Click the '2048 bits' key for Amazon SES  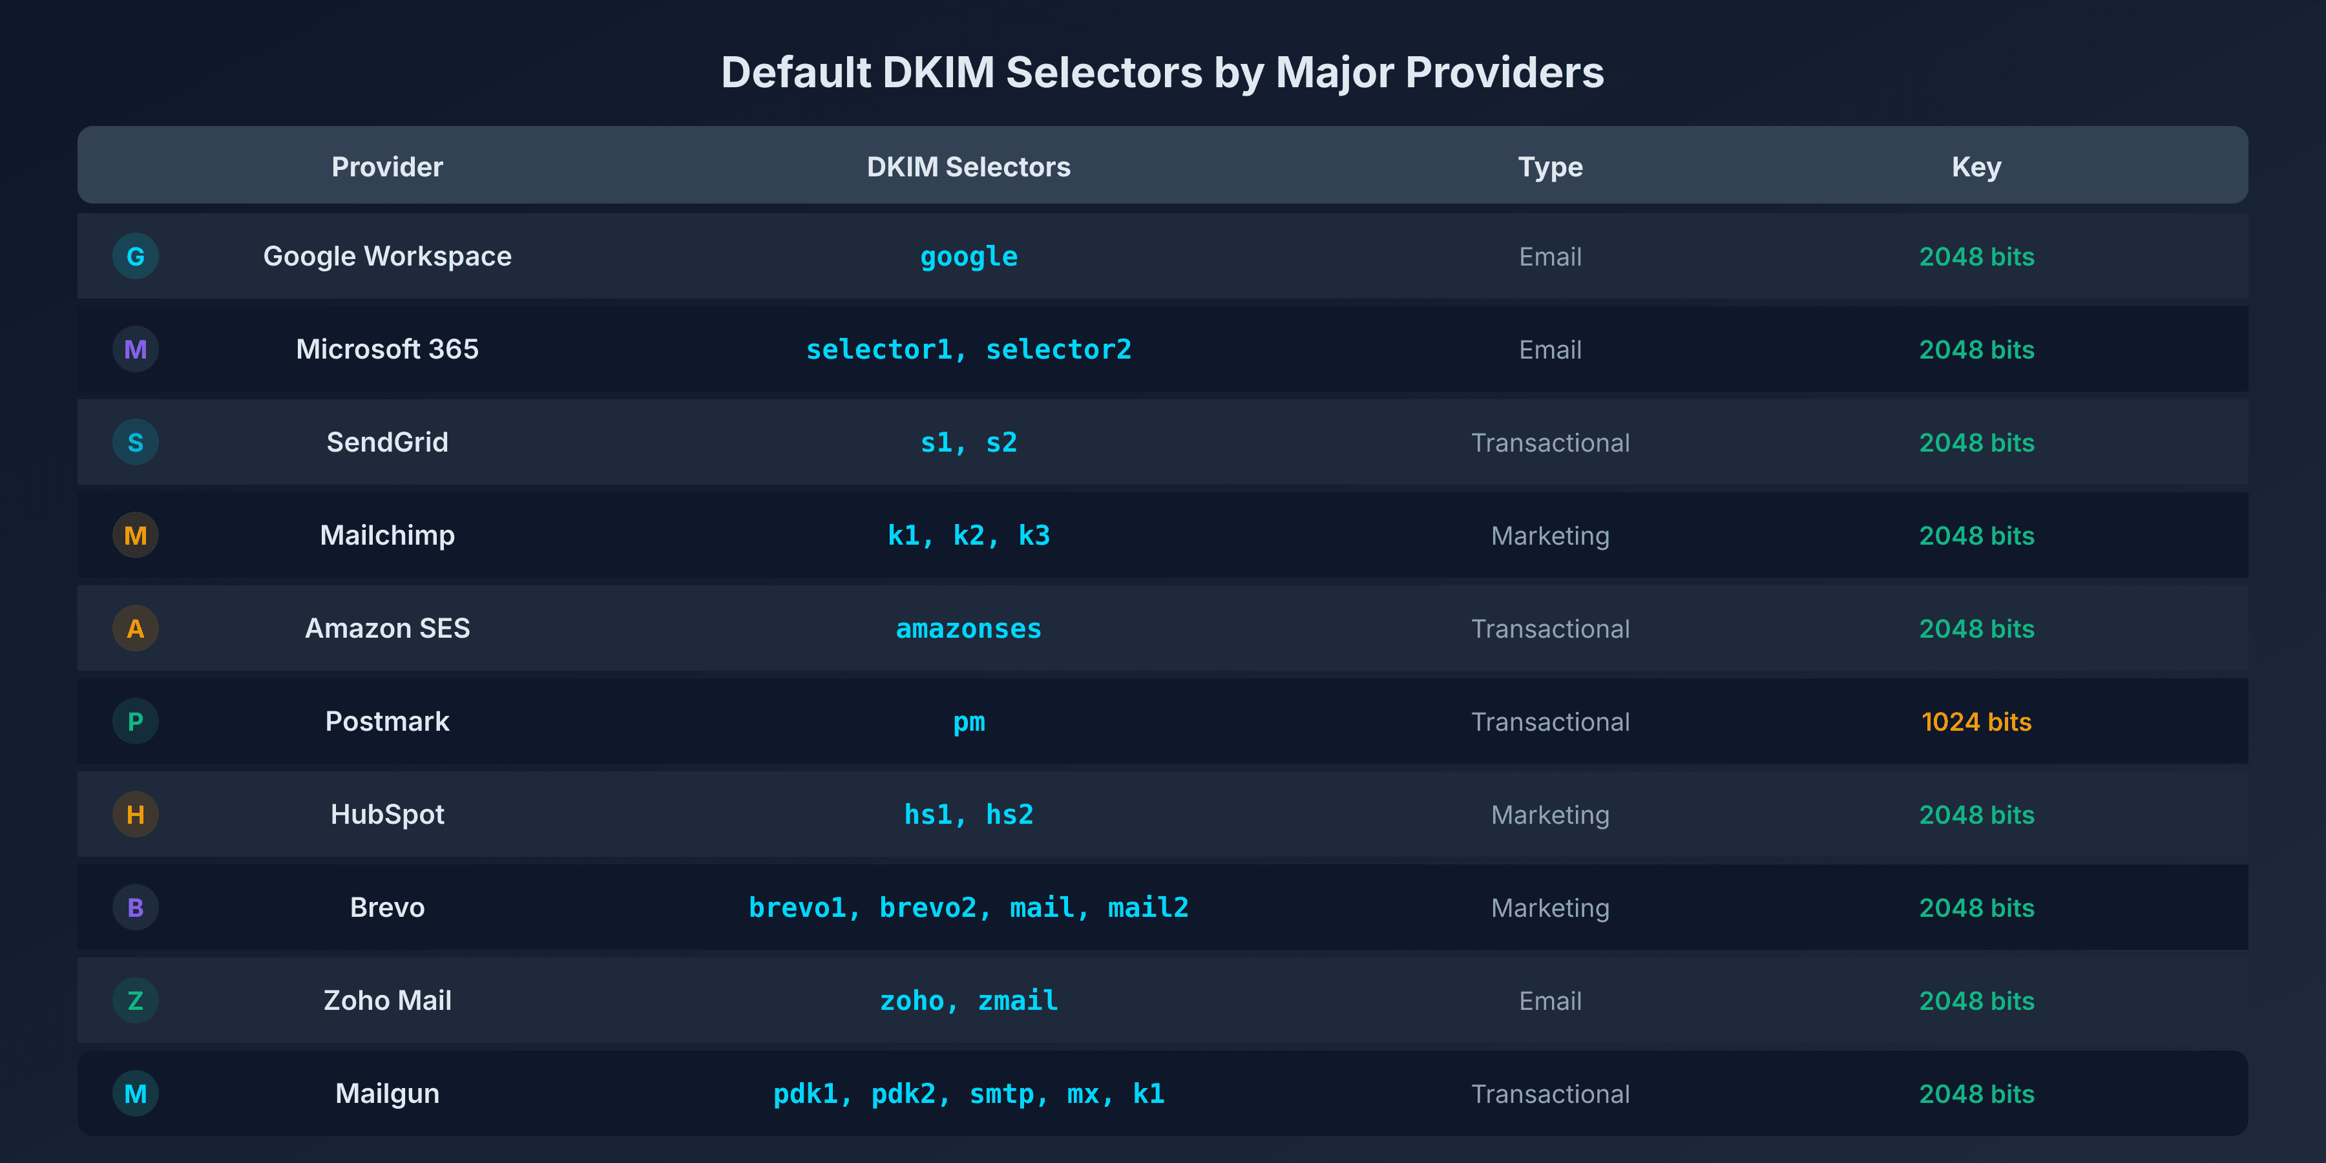coord(1976,629)
